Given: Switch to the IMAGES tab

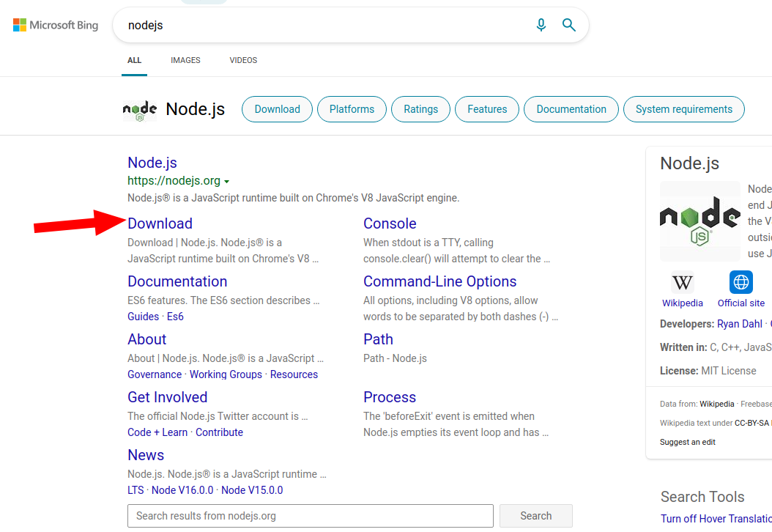Looking at the screenshot, I should tap(185, 60).
